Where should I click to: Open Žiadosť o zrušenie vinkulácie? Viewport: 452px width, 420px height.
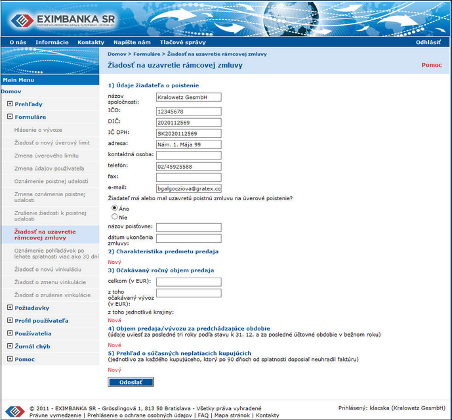[x=52, y=295]
